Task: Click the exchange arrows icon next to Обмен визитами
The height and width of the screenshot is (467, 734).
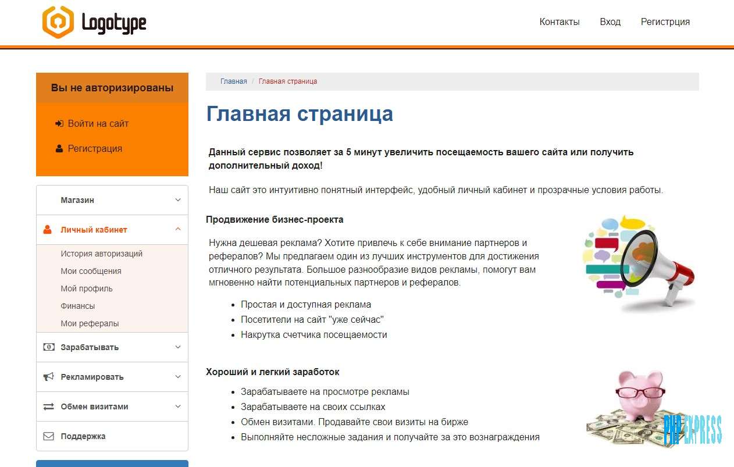Action: coord(49,407)
